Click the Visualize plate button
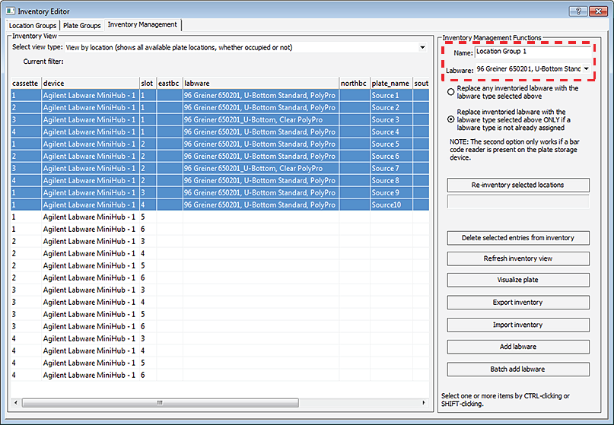The image size is (614, 425). tap(518, 281)
